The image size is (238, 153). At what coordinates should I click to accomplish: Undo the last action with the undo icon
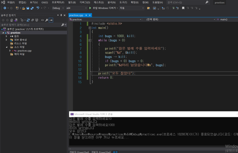tap(38, 8)
